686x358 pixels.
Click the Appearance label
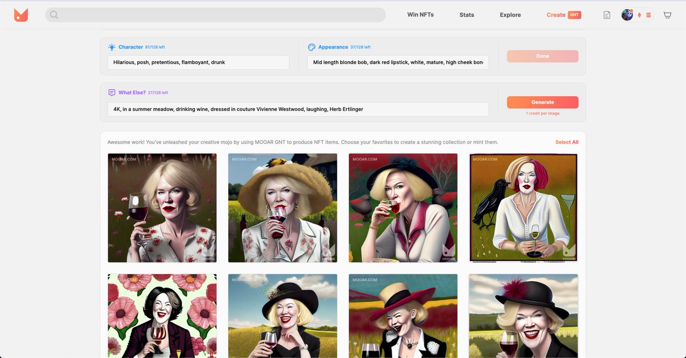click(x=333, y=47)
